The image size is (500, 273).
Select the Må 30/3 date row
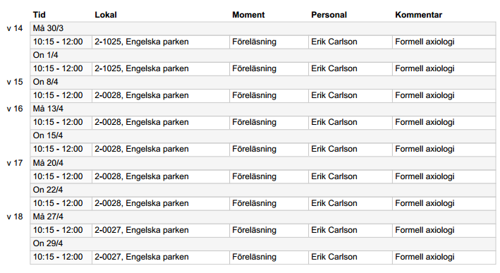point(263,28)
